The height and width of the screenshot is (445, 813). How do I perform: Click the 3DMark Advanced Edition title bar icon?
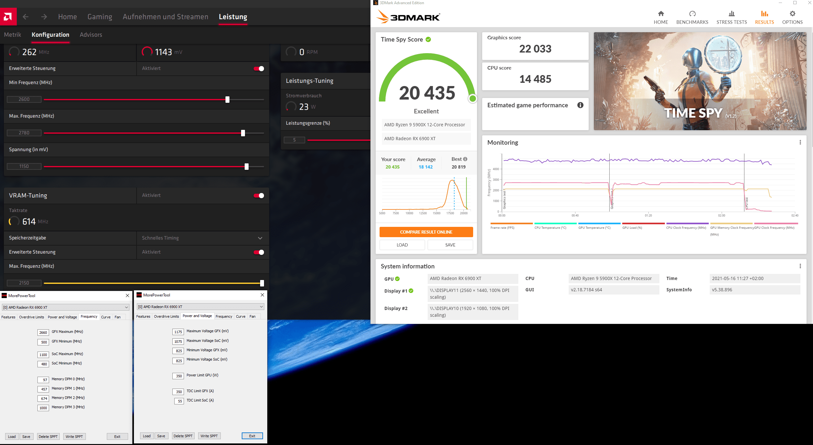coord(375,3)
